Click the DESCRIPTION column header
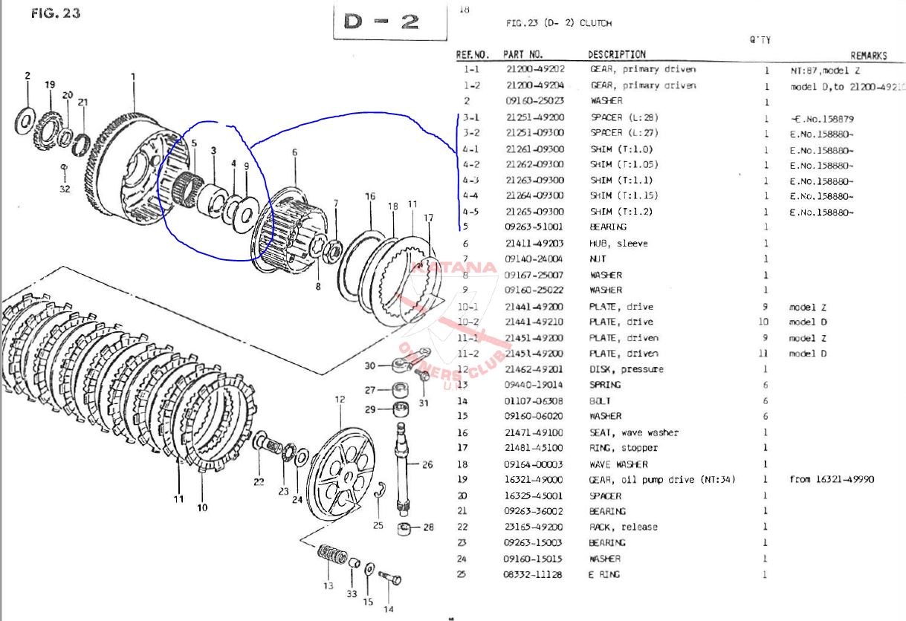The height and width of the screenshot is (621, 906). 617,54
